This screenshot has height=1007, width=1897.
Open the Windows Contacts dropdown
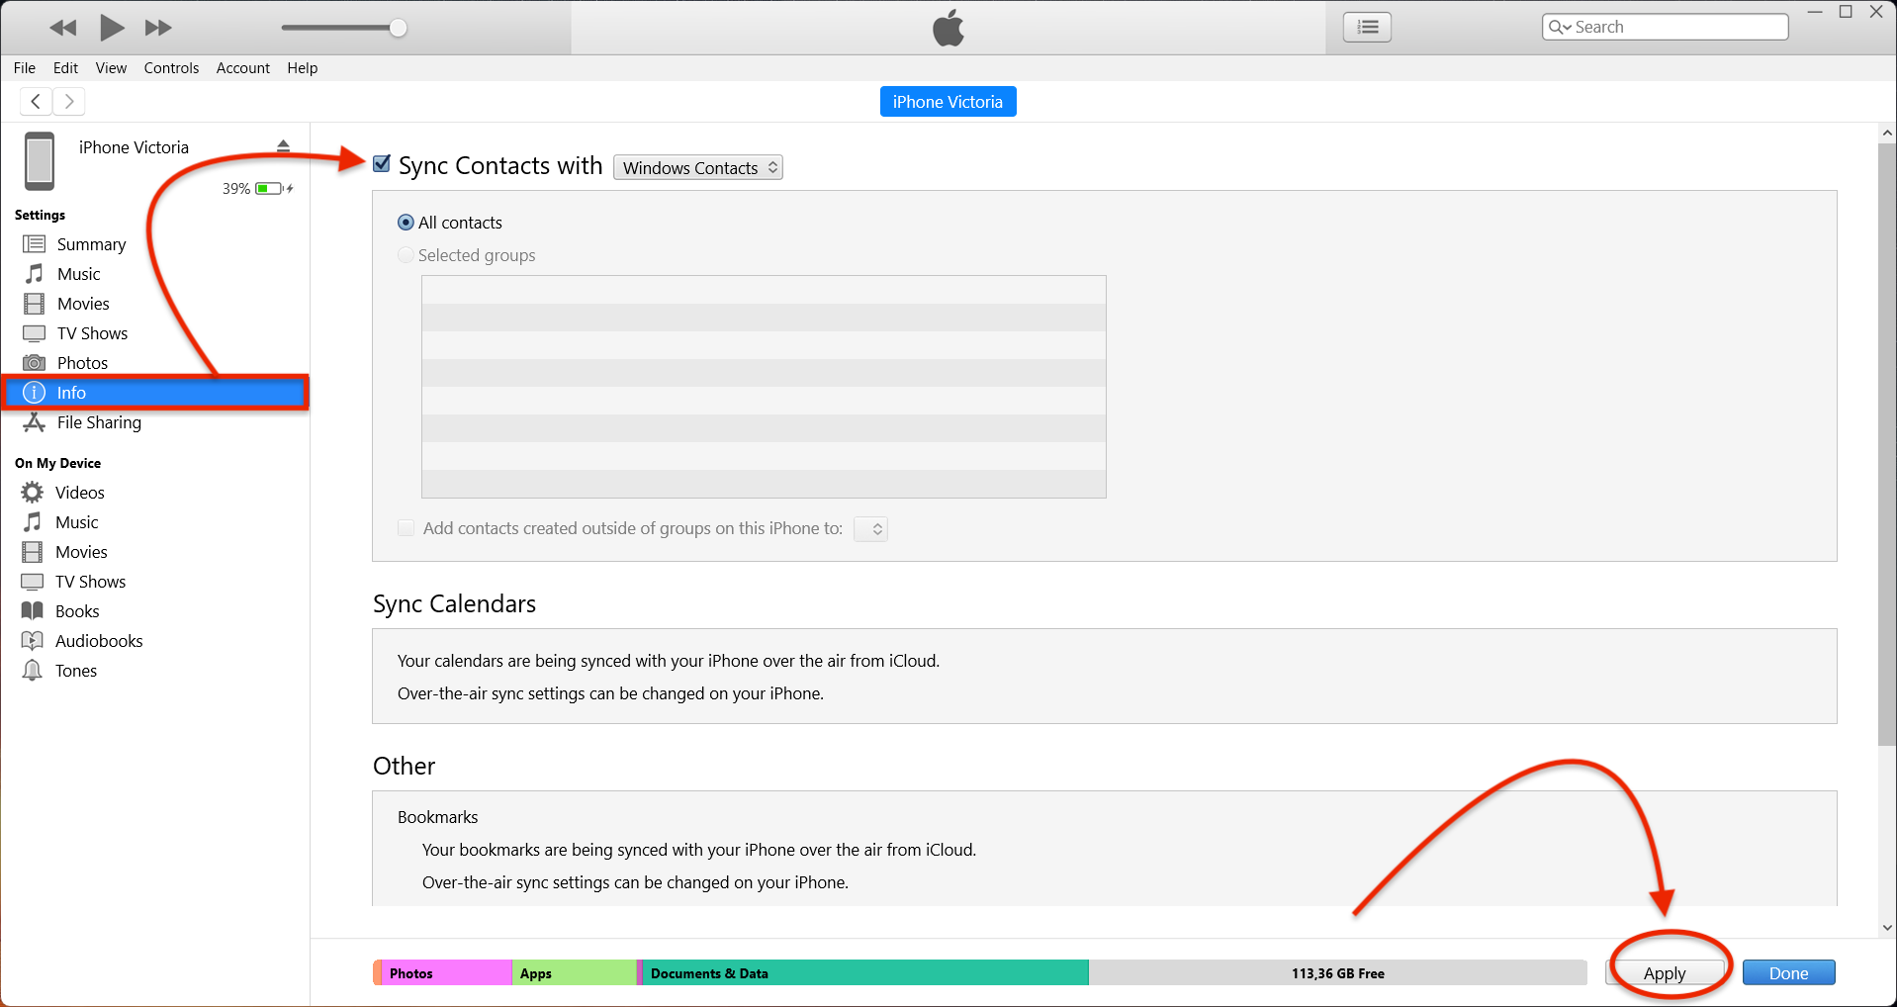(x=698, y=167)
